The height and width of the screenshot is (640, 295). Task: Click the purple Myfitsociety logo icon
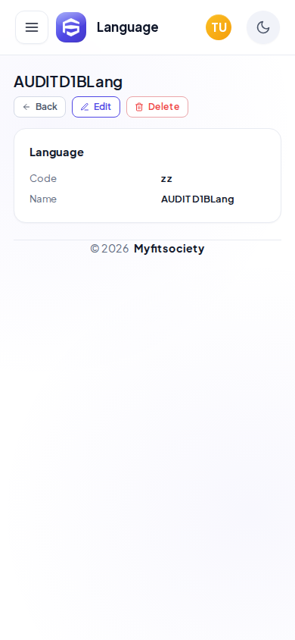(71, 27)
